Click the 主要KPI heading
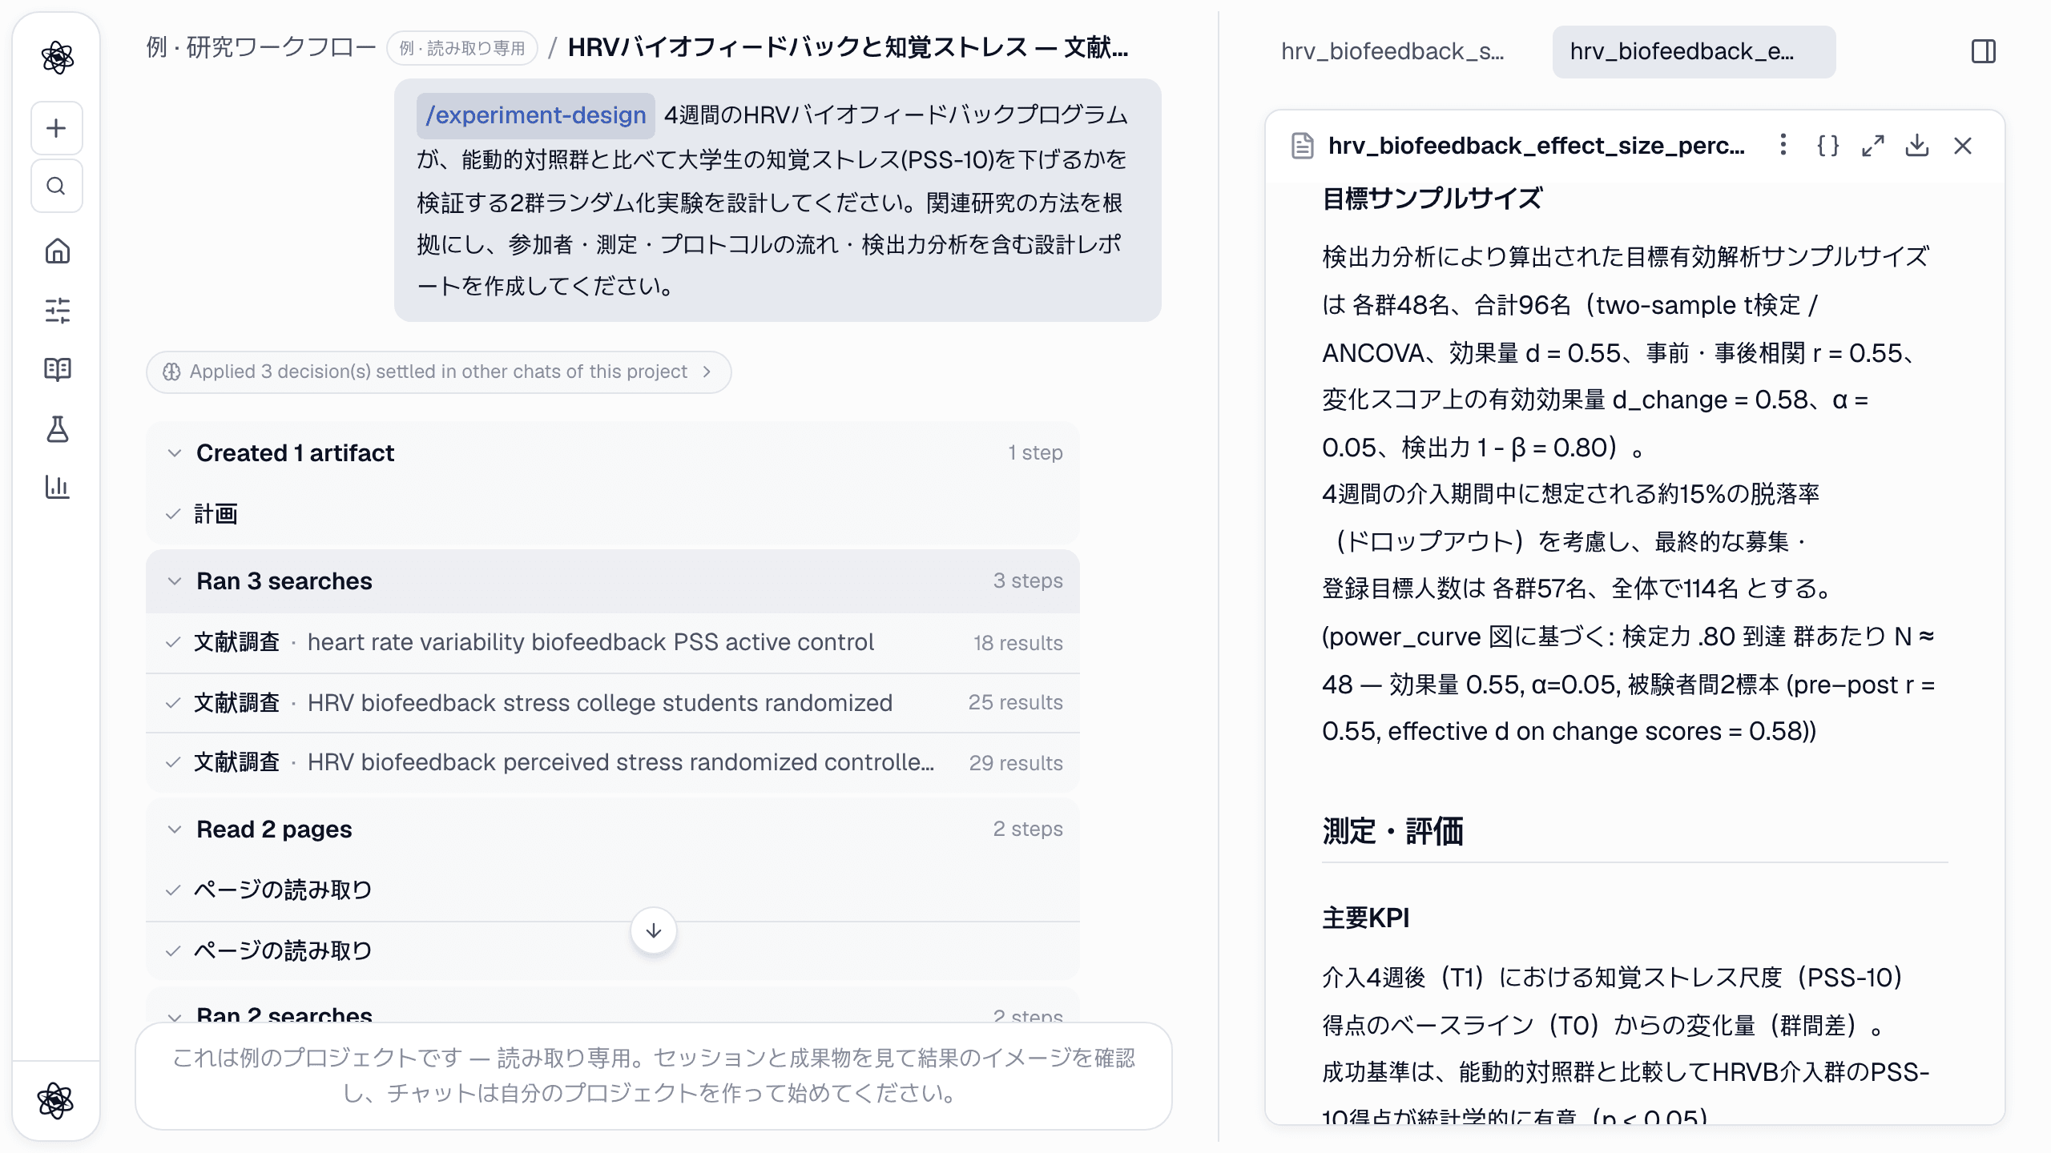The width and height of the screenshot is (2051, 1153). click(x=1365, y=918)
